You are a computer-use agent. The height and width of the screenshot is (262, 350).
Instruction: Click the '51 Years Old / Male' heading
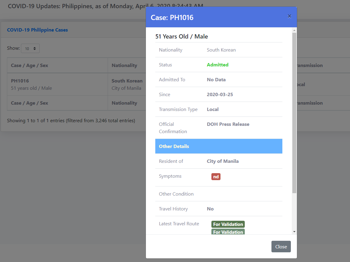click(x=181, y=36)
